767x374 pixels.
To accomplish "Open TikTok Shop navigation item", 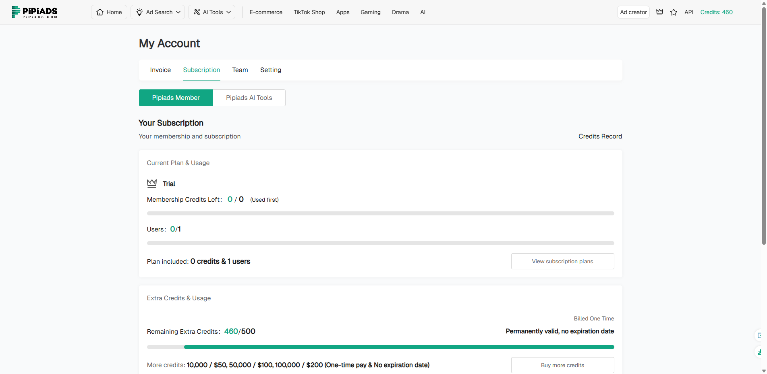I will (309, 12).
